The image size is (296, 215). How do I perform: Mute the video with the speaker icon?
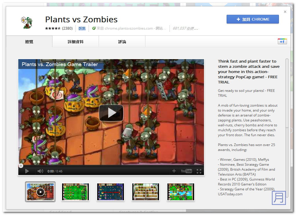(40, 171)
